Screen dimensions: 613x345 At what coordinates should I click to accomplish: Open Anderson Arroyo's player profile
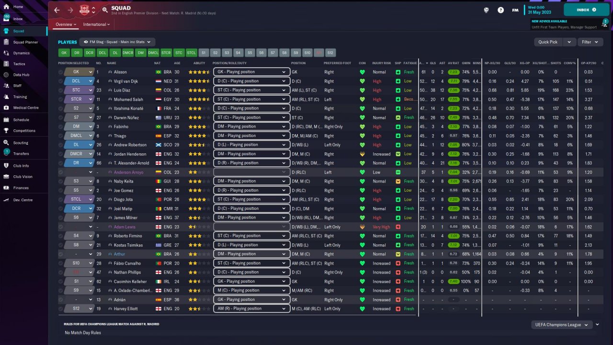(x=128, y=172)
